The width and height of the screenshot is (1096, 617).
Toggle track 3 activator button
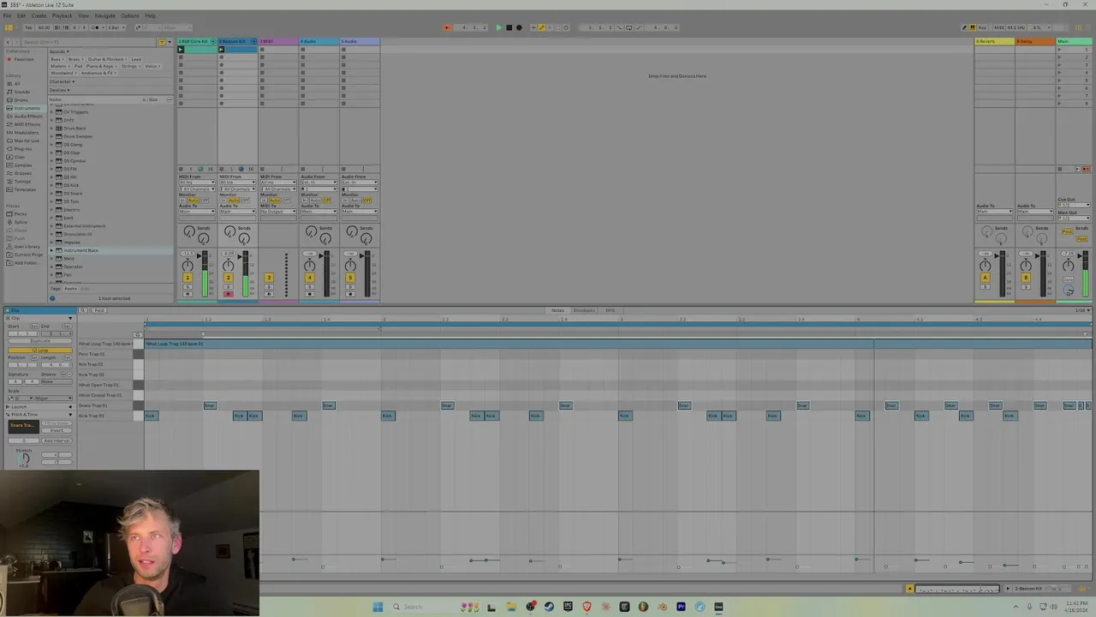pos(269,278)
